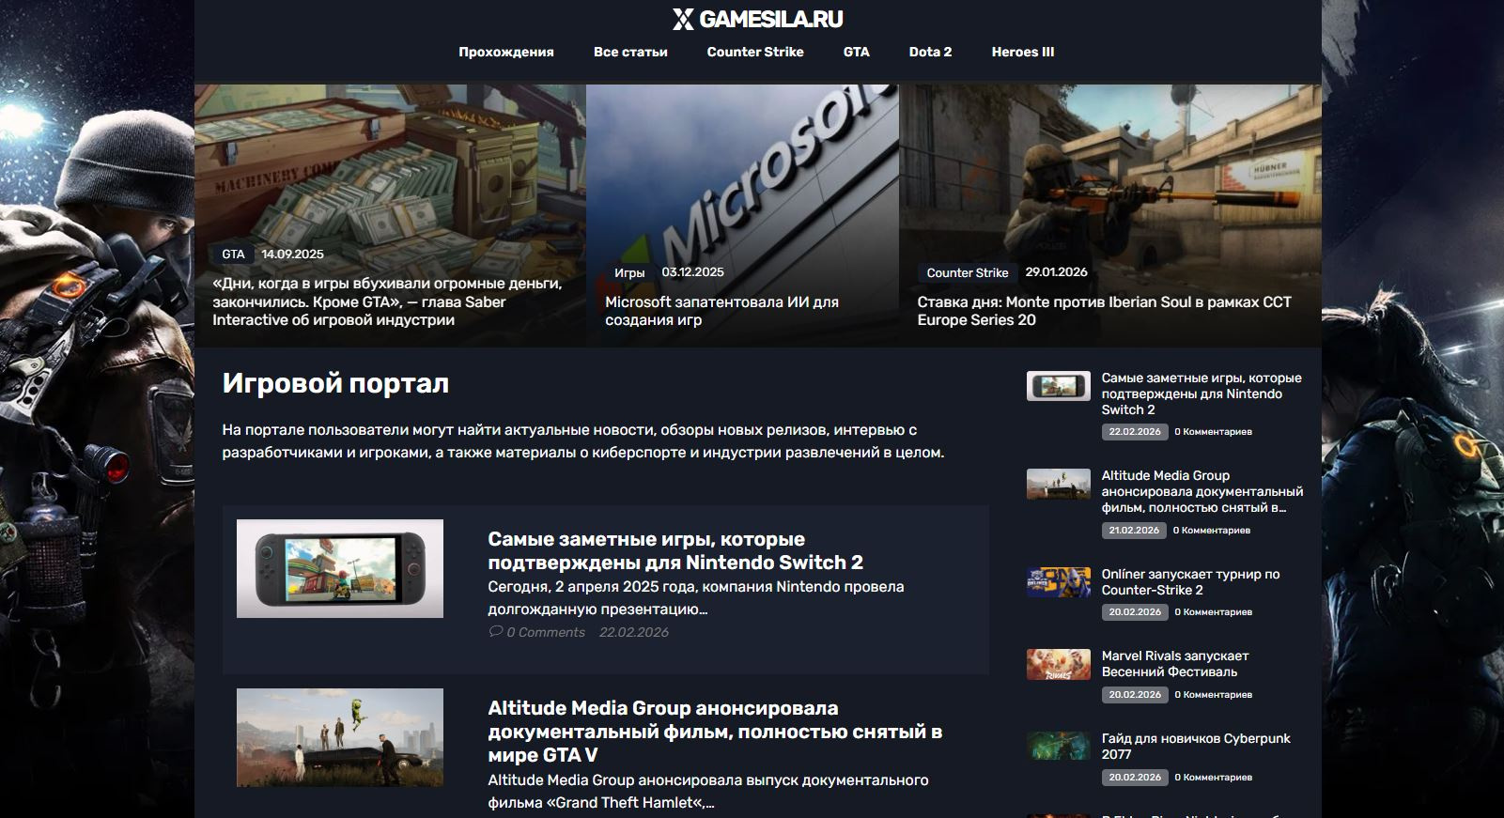Open the sidebar Onliner tournament thumbnail
This screenshot has height=818, width=1504.
pos(1059,582)
